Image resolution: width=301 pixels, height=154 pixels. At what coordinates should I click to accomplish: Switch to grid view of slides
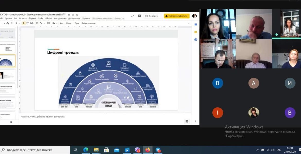click(11, 122)
